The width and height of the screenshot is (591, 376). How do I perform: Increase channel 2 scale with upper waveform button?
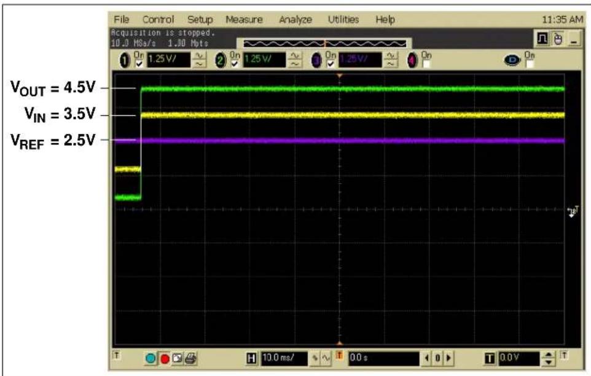coord(295,56)
